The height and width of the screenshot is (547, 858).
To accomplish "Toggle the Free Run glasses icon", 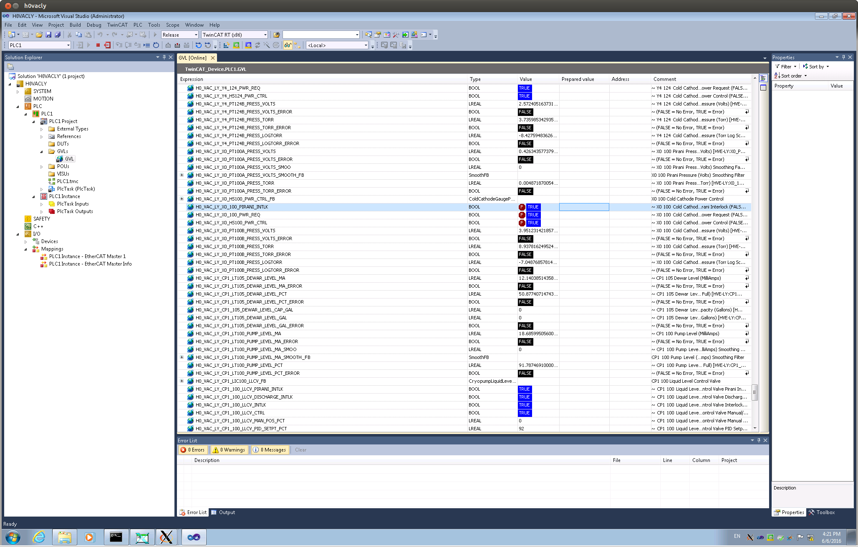I will (x=288, y=45).
